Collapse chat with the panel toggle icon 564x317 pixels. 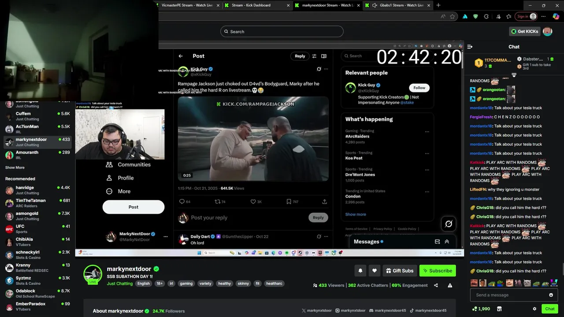(x=470, y=47)
